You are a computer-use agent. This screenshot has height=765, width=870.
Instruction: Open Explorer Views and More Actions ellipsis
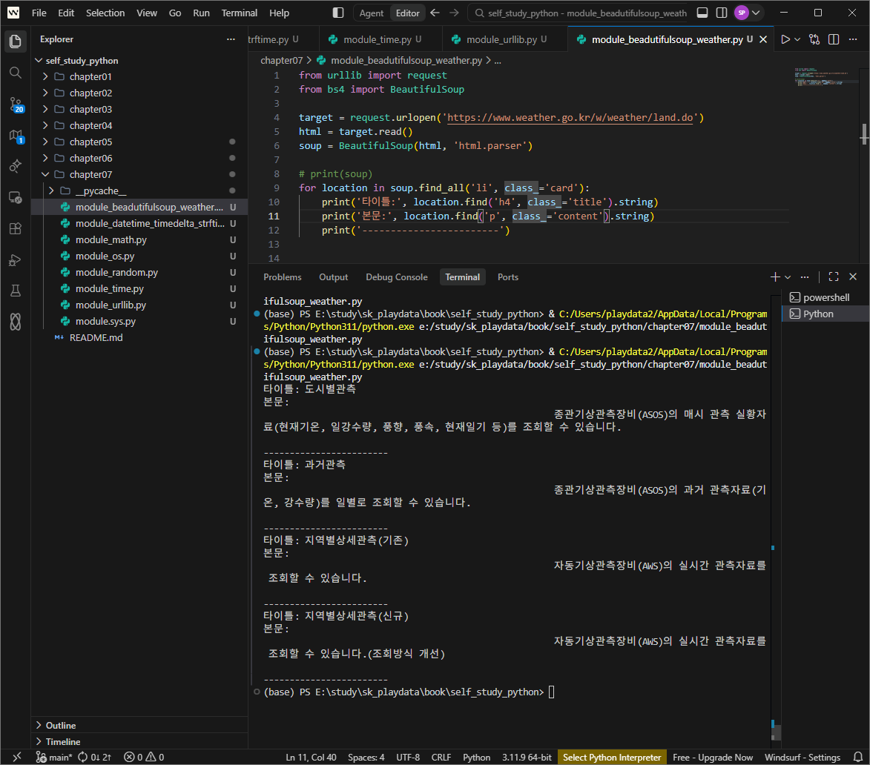pos(231,39)
